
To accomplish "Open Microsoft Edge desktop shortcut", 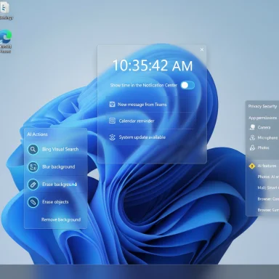I will click(5, 41).
